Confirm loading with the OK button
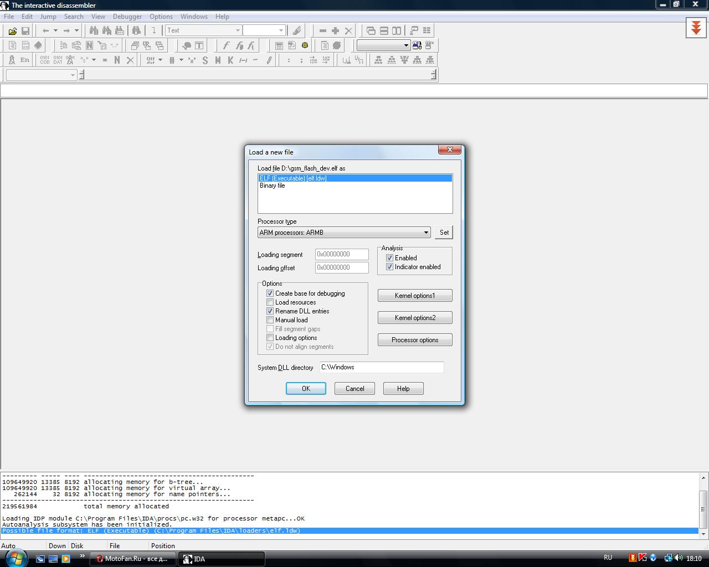 click(x=306, y=389)
